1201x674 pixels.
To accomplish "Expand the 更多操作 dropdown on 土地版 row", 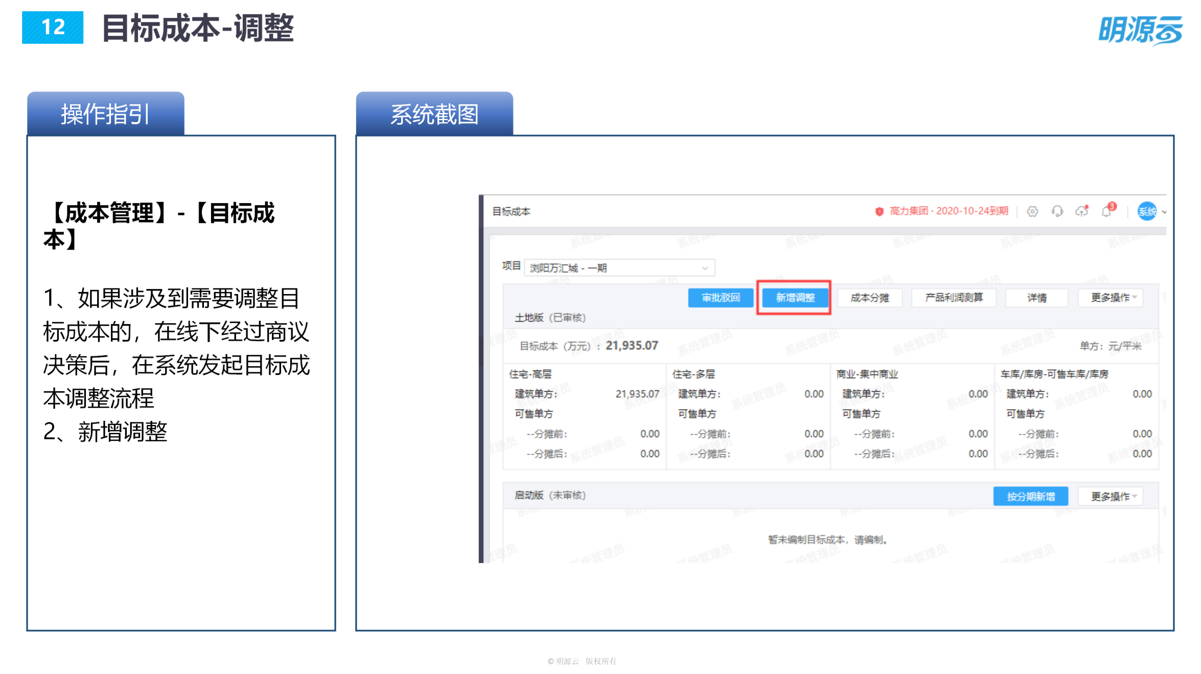I will 1110,298.
